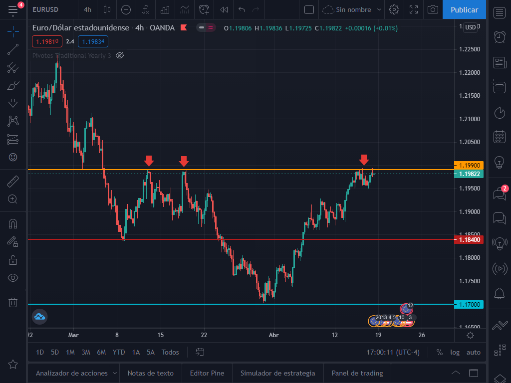Image resolution: width=511 pixels, height=383 pixels.
Task: Open timezone menu 17:00:11 (UTC-4)
Action: click(393, 353)
